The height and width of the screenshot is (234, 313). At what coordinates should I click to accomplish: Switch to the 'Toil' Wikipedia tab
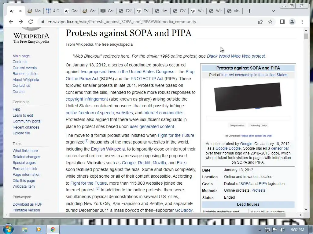143,11
